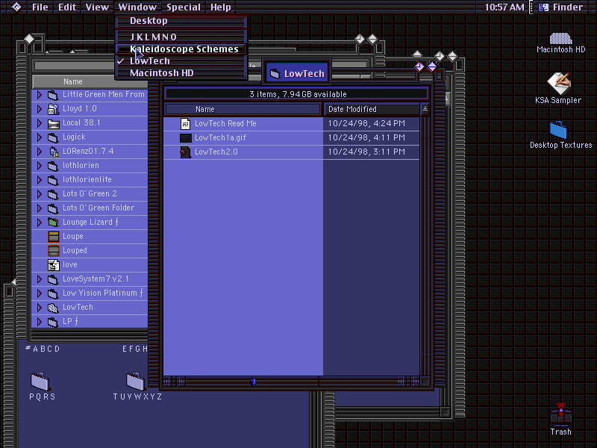Select the Loupe scheme icon
The width and height of the screenshot is (597, 448).
pos(54,237)
